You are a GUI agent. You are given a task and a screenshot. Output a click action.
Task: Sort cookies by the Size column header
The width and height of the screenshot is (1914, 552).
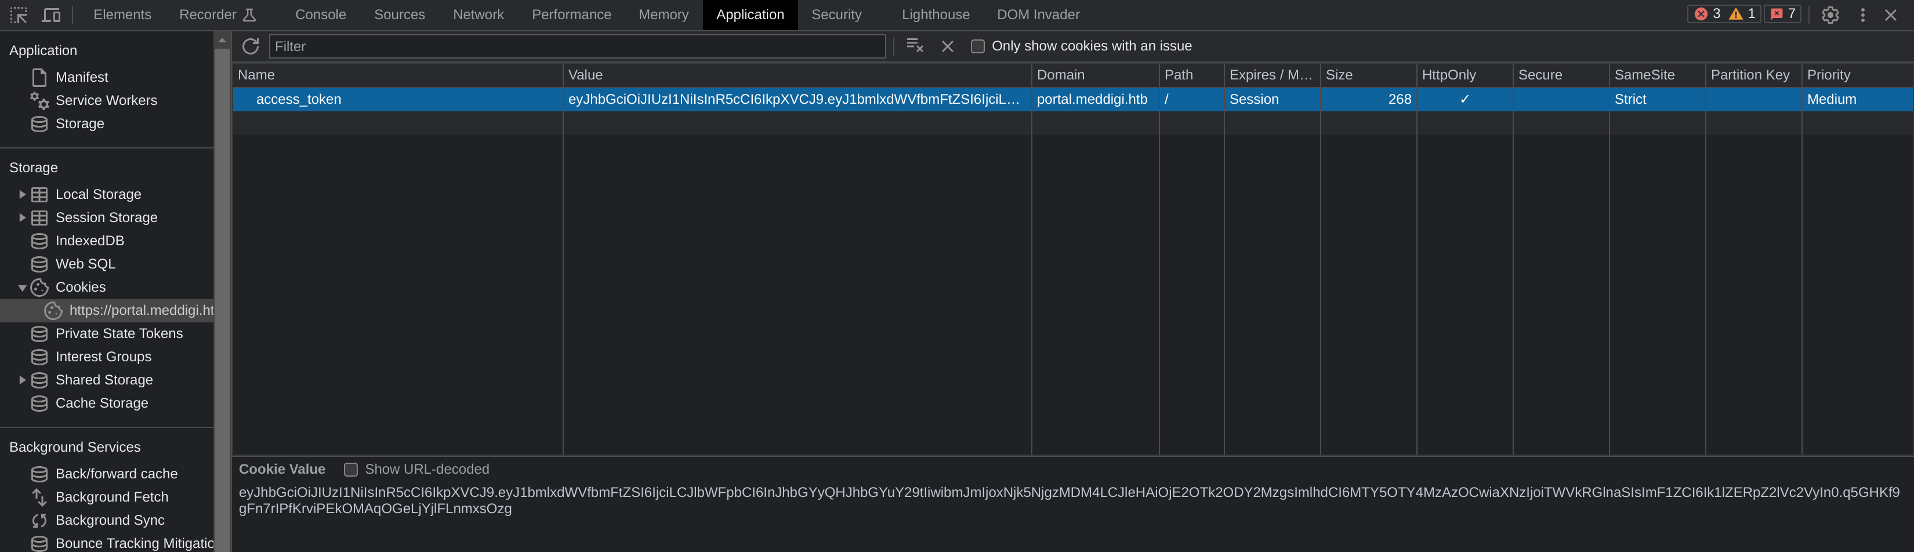[x=1368, y=75]
